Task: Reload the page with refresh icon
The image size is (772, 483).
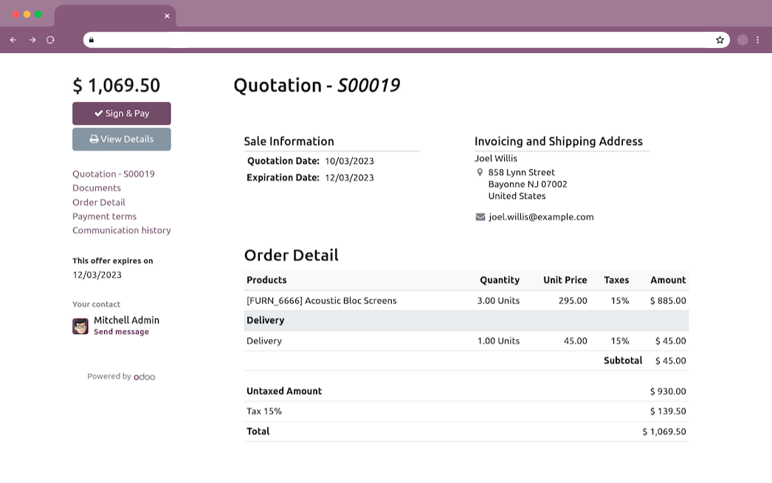Action: click(50, 40)
